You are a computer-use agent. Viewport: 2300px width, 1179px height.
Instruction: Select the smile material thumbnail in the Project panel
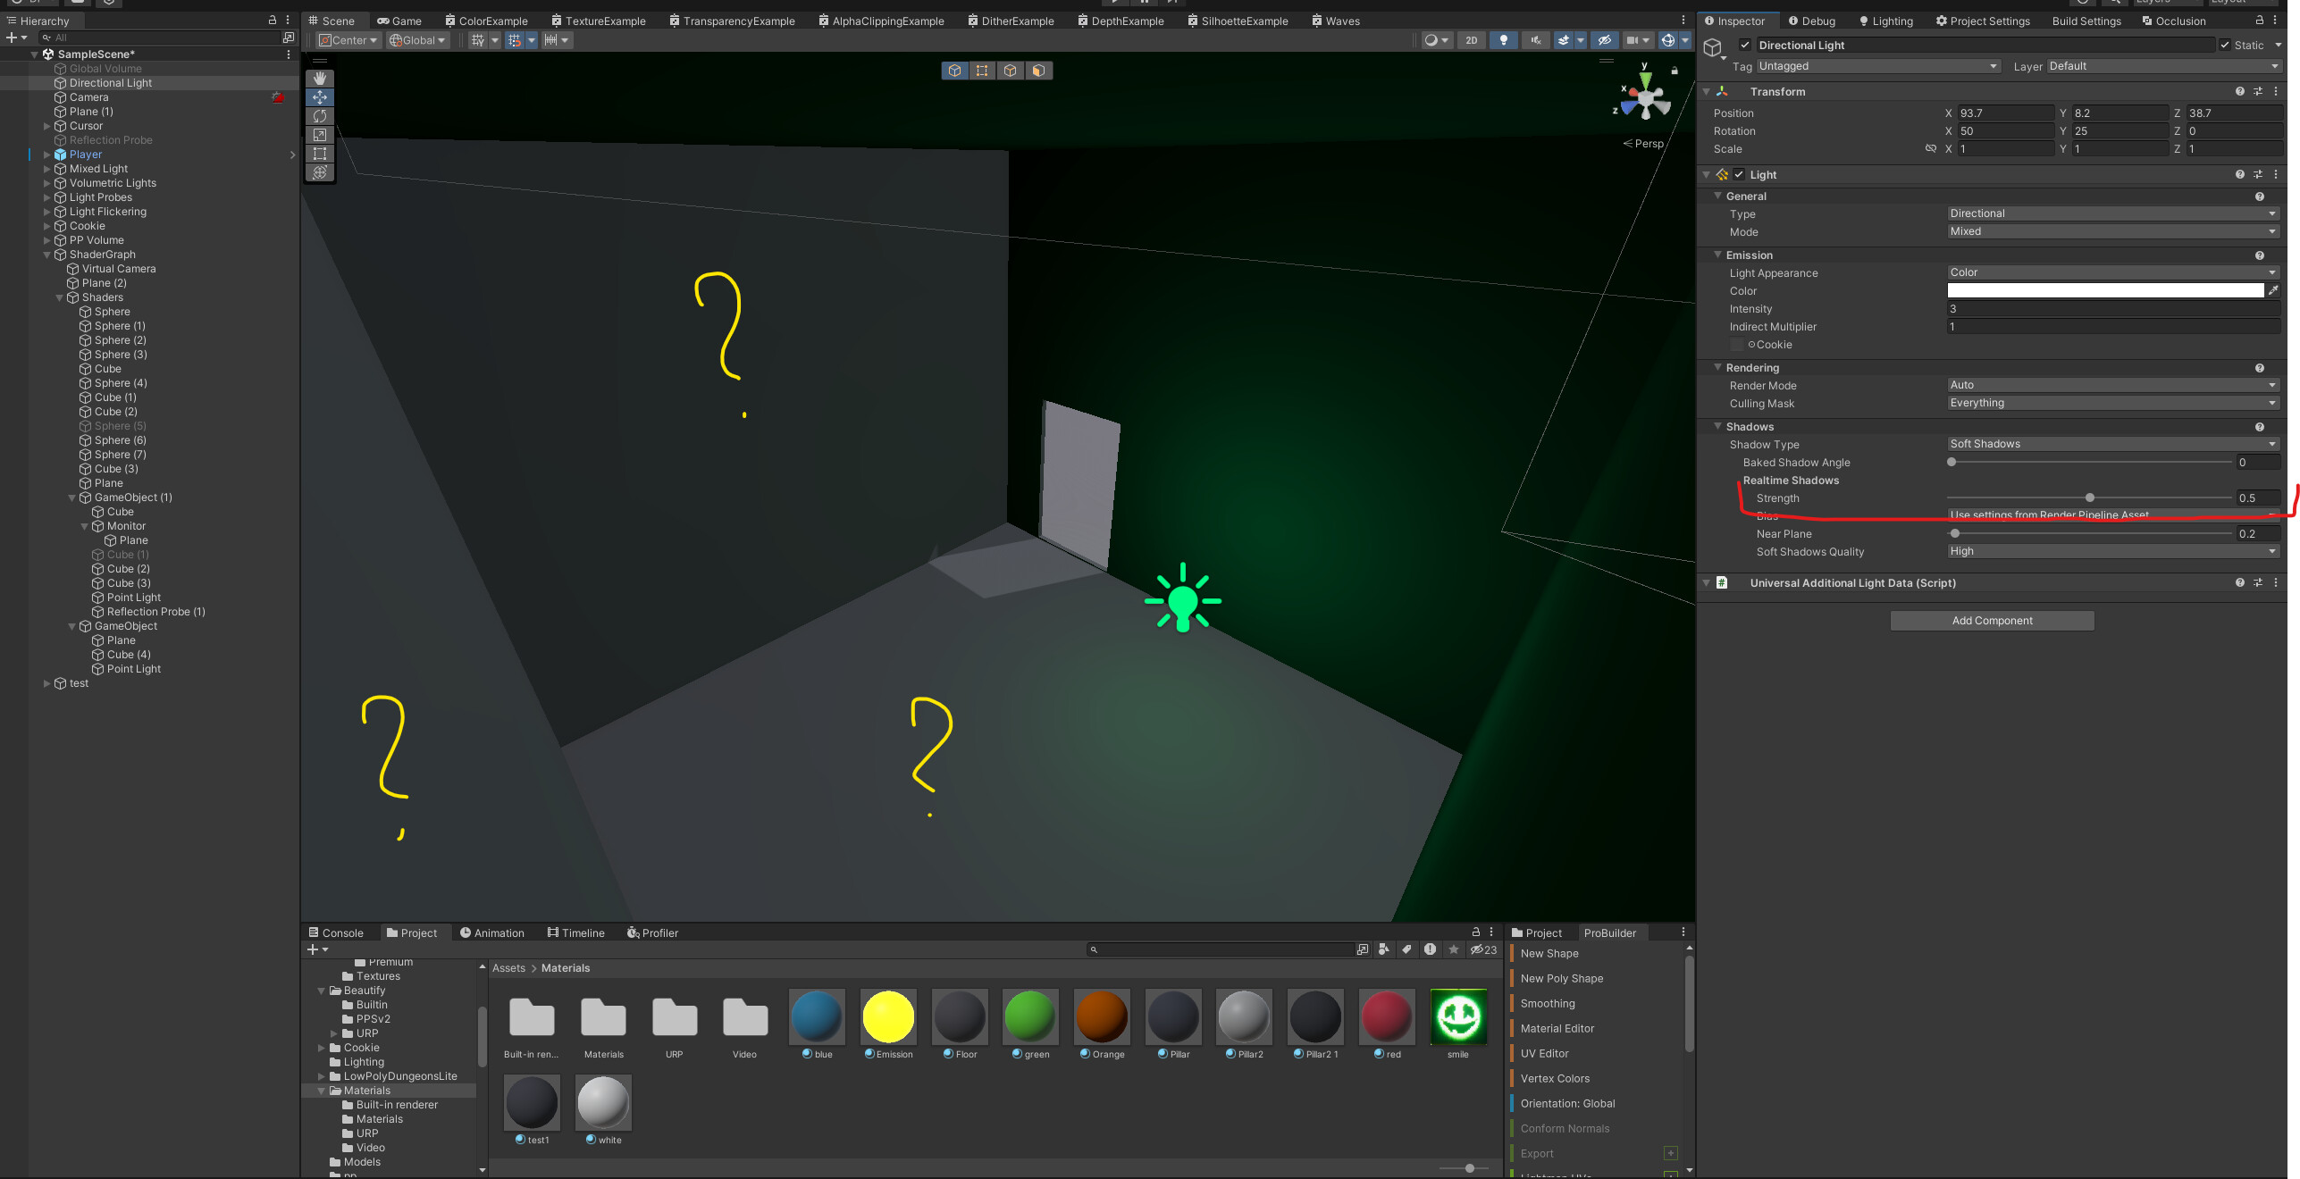[x=1458, y=1018]
